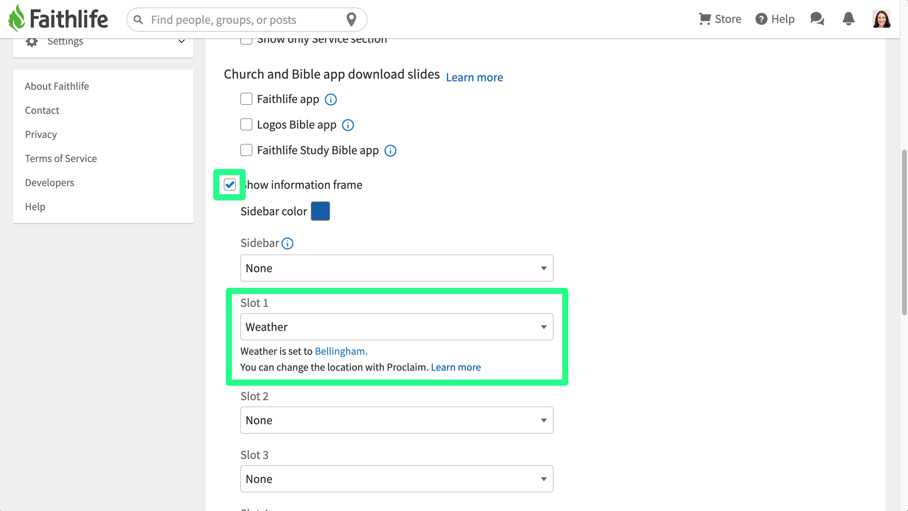Click the Faithlife flame logo
The image size is (908, 511).
[x=16, y=18]
